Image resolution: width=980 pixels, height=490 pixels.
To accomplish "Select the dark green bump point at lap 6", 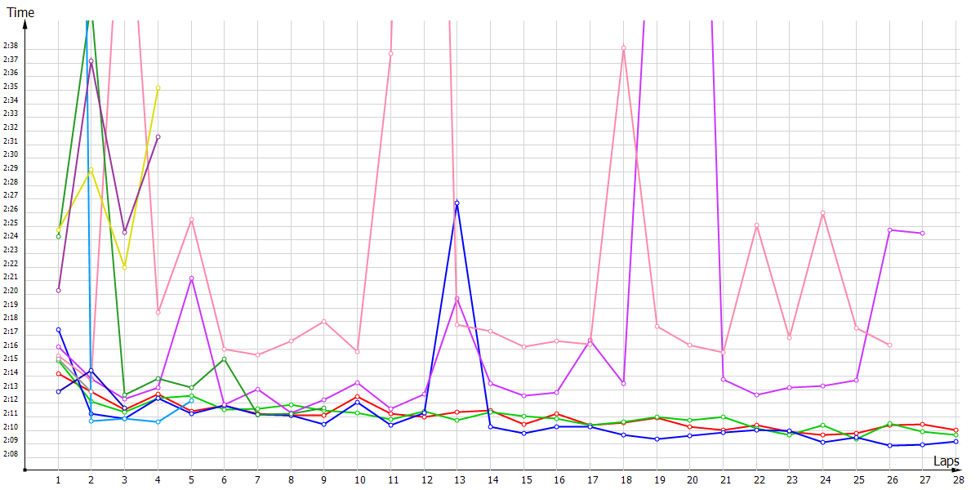I will (225, 359).
